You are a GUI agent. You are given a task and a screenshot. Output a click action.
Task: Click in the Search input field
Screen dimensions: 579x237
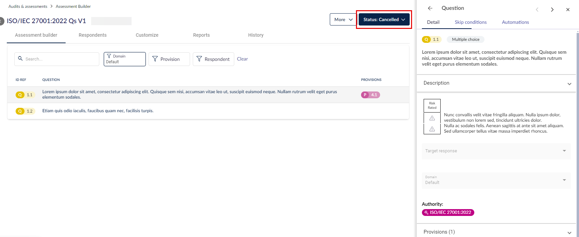coord(57,59)
